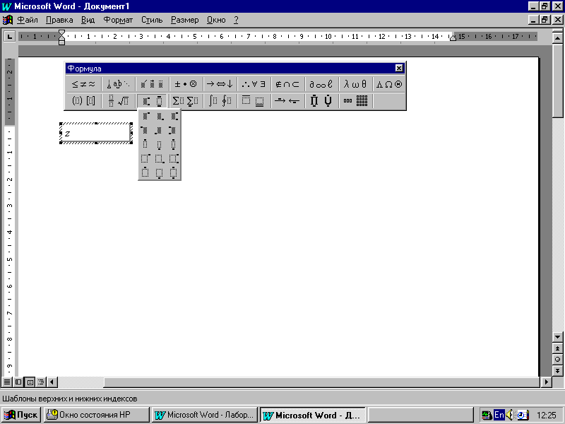Switch to Page layout view button
Viewport: 565px width, 424px height.
(30, 382)
